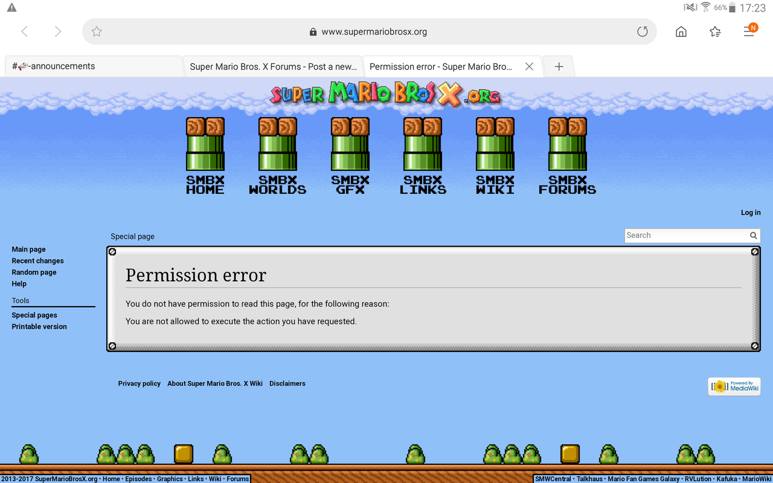Screen dimensions: 773x483
Task: Open Kafuka footer link
Action: pyautogui.click(x=727, y=479)
